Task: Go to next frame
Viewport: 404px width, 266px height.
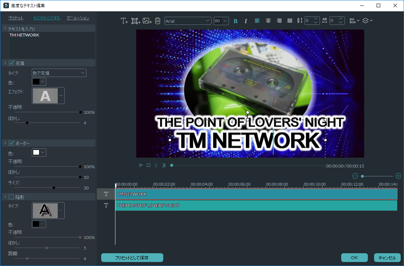Action: point(164,165)
